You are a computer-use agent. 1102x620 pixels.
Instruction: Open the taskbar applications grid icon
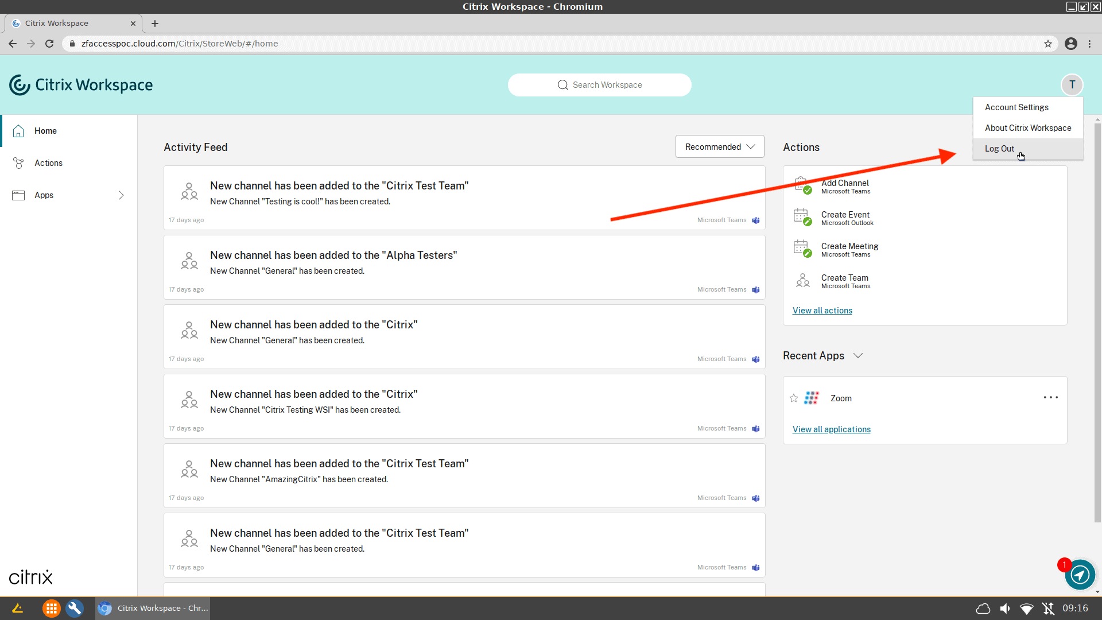point(51,608)
